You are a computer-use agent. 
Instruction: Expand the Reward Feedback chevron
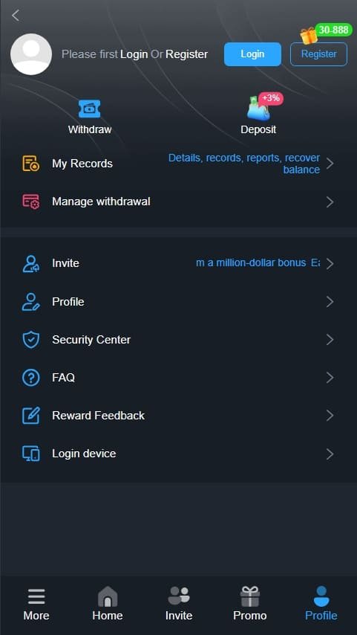tap(330, 416)
